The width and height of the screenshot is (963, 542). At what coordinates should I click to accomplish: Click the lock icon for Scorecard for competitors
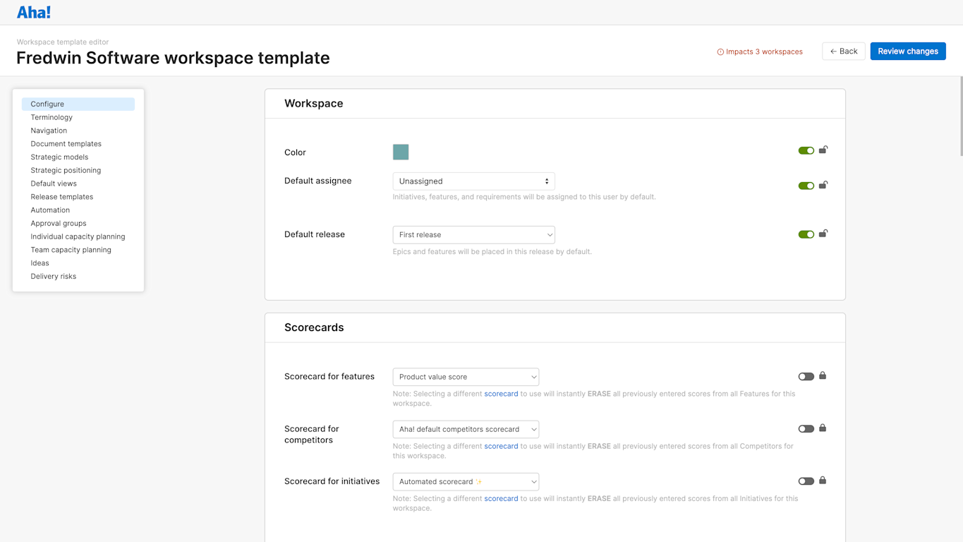(823, 428)
